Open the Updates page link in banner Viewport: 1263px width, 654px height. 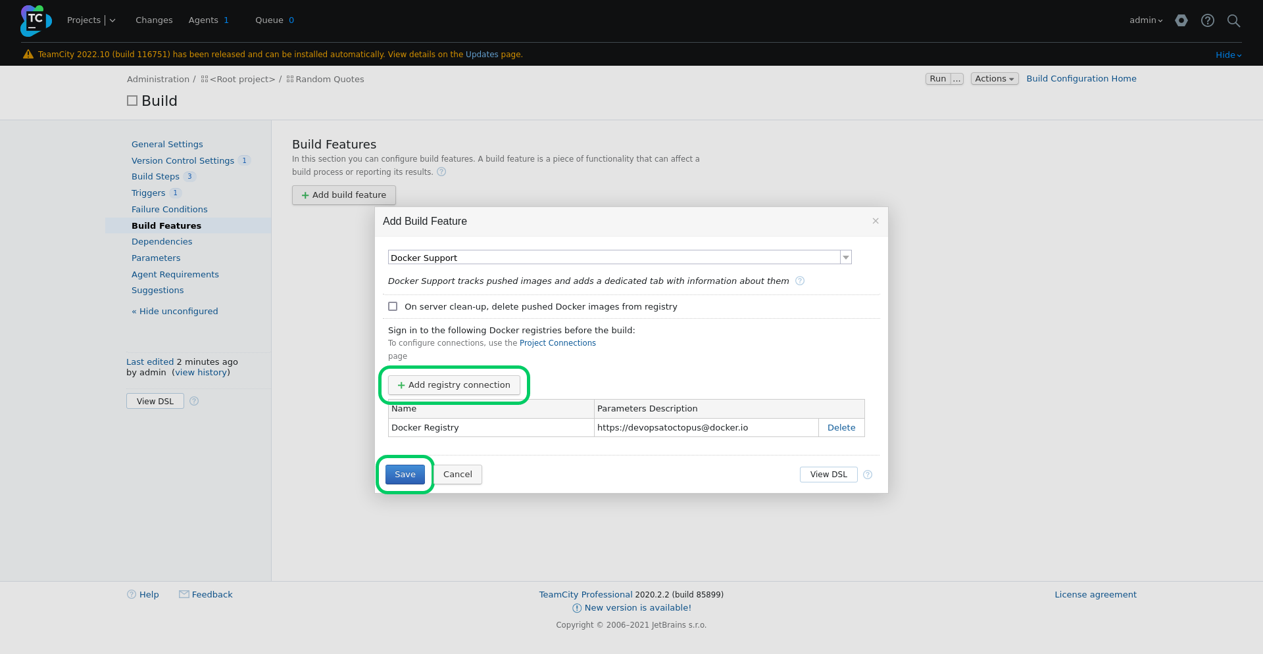(482, 55)
